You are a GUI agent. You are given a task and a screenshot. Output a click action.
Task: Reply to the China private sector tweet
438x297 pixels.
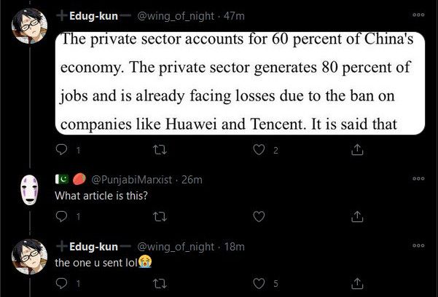click(61, 149)
